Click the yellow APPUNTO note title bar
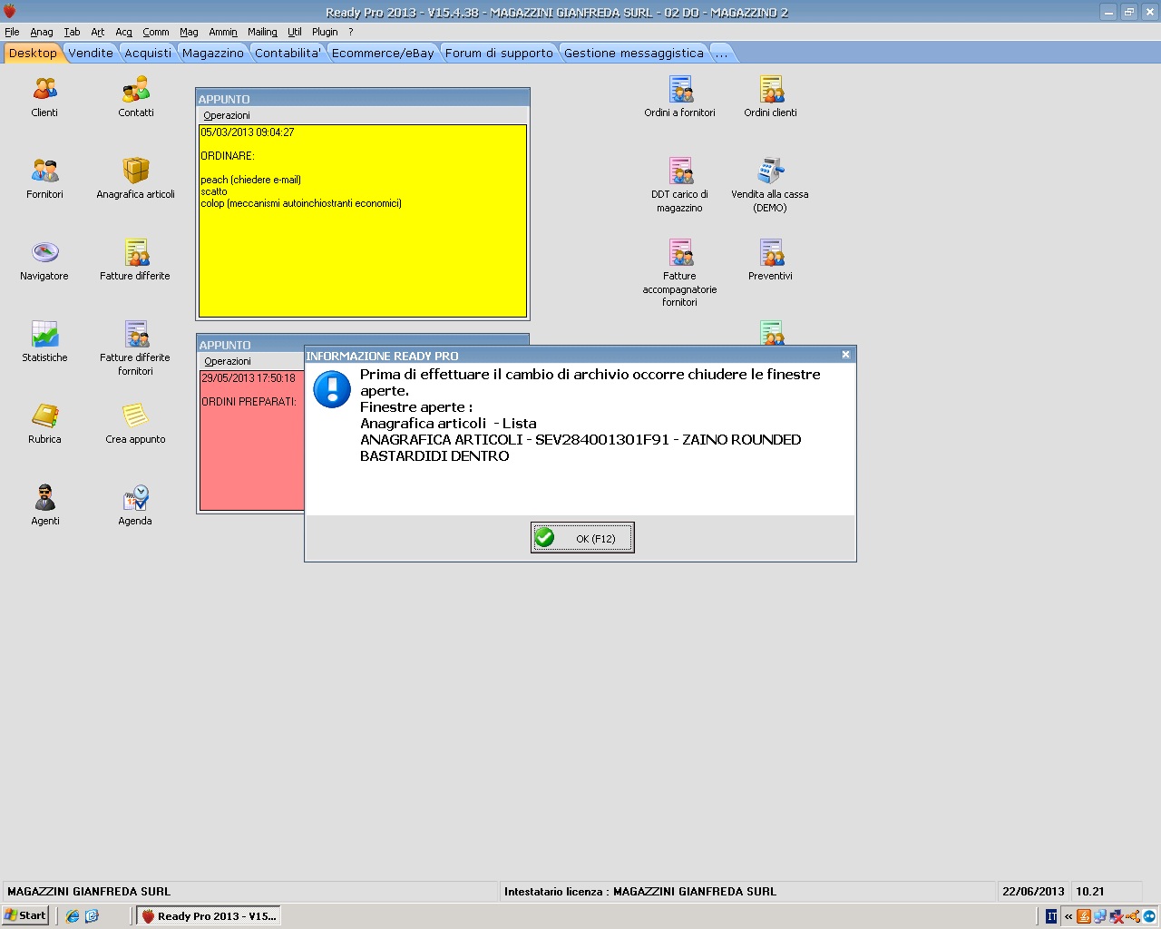Viewport: 1161px width, 929px height. tap(363, 99)
